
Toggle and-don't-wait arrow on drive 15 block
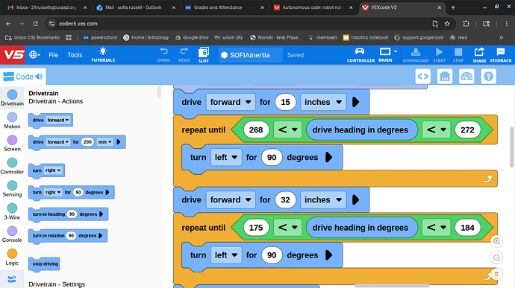[x=355, y=102]
